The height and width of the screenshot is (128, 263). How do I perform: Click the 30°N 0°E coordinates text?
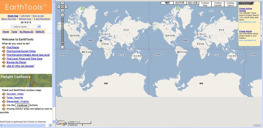pyautogui.click(x=26, y=23)
